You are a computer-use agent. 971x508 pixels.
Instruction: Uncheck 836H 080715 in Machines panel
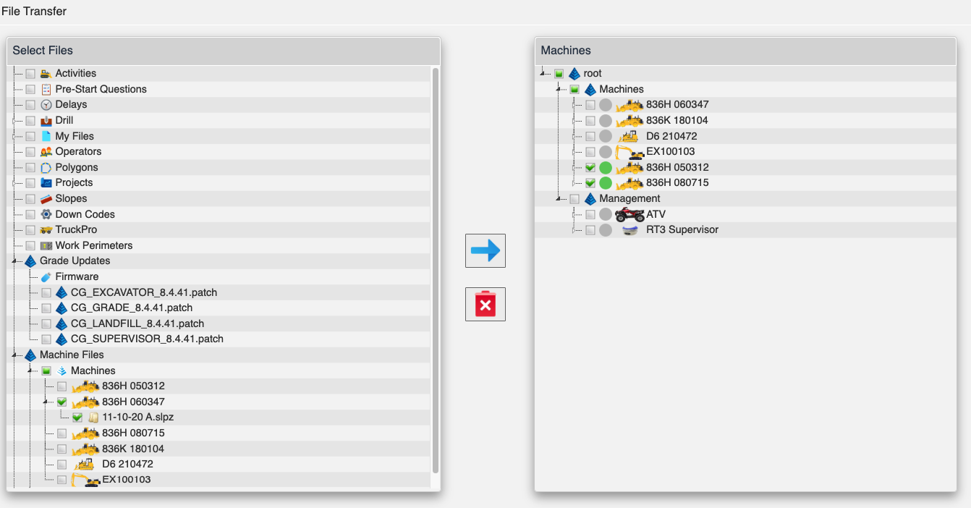pos(590,182)
